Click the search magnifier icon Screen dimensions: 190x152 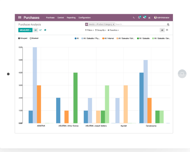click(168, 25)
